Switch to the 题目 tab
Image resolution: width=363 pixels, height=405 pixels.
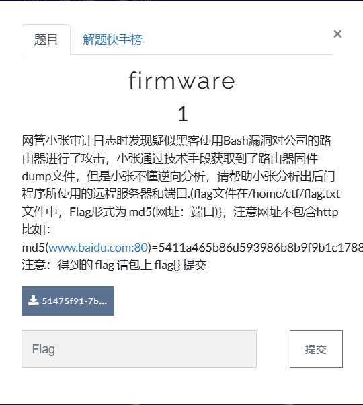(x=46, y=40)
